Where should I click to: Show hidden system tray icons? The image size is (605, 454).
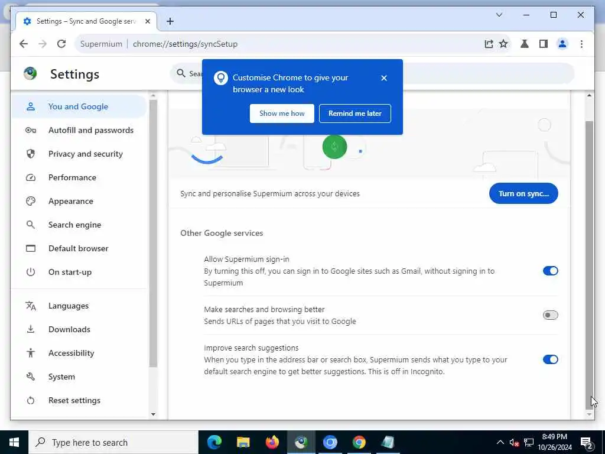(x=500, y=442)
